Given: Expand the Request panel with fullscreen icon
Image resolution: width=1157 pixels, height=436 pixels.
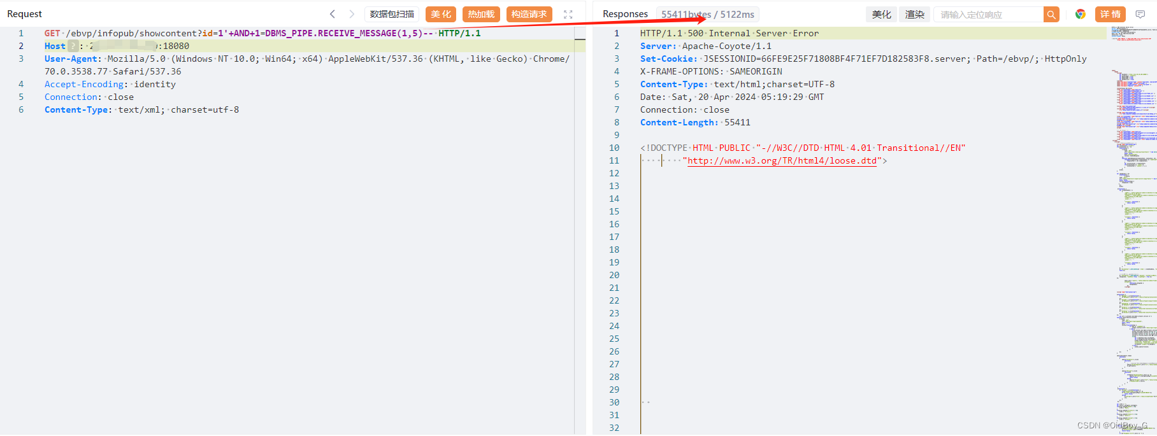Looking at the screenshot, I should 568,14.
